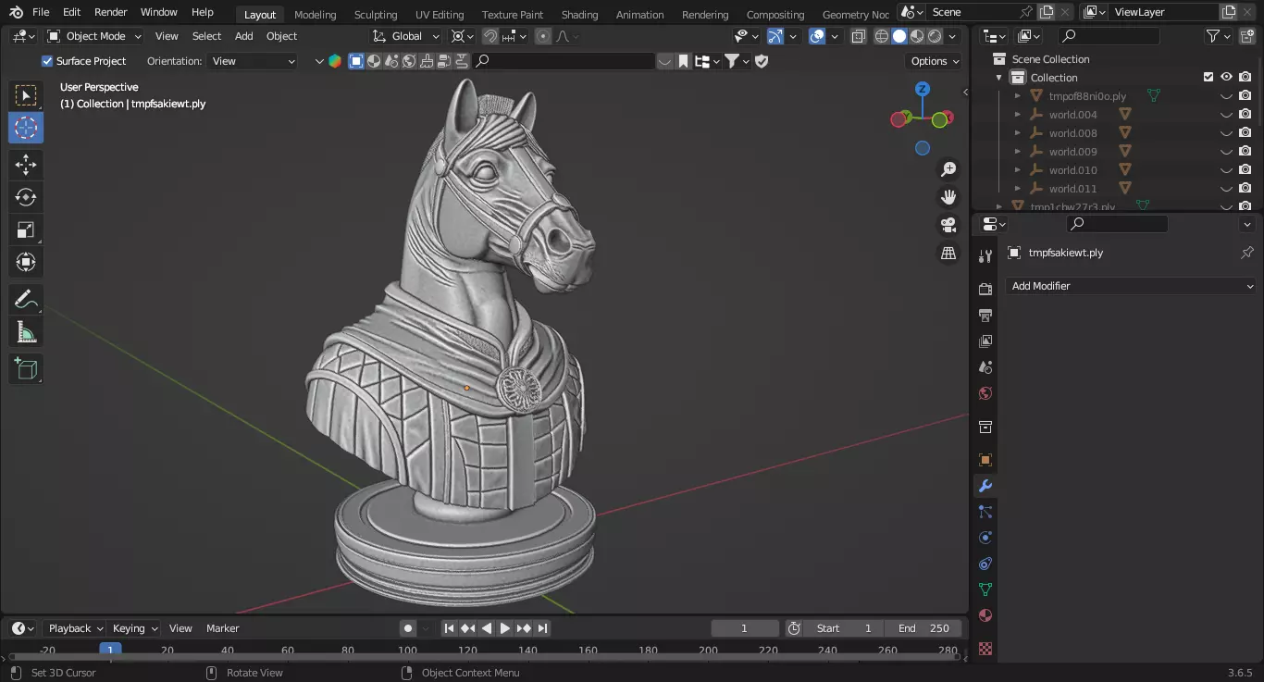
Task: Open the World properties tab
Action: click(985, 393)
